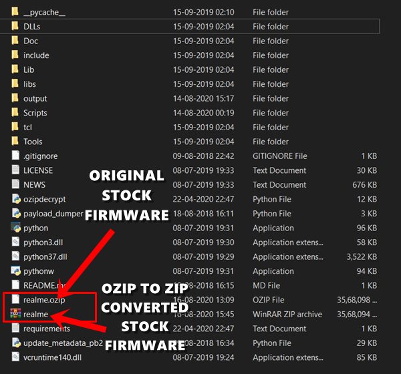Select the Doc folder name
The image size is (401, 374).
[x=31, y=41]
